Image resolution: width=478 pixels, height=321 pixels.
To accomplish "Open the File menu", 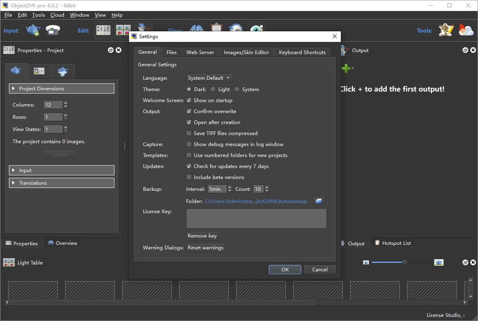I will (x=8, y=15).
